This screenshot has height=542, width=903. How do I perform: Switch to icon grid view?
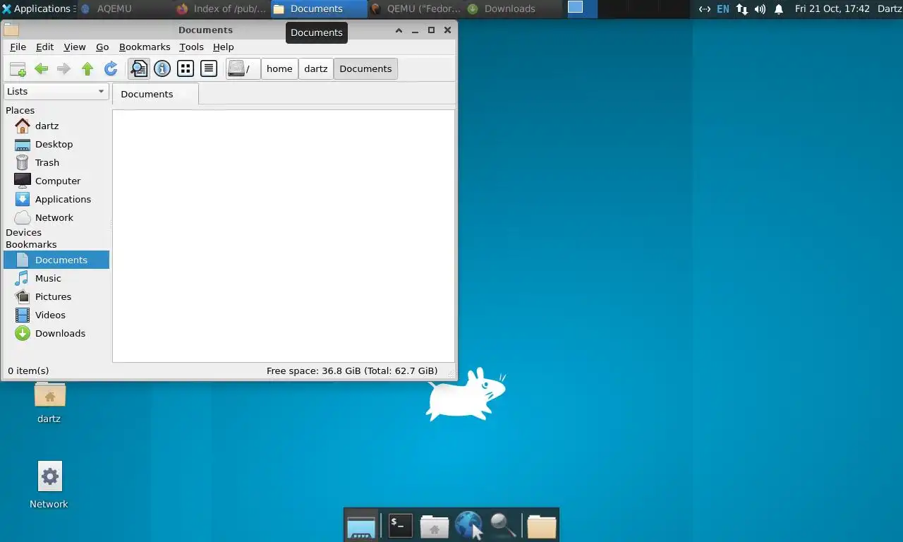[186, 68]
